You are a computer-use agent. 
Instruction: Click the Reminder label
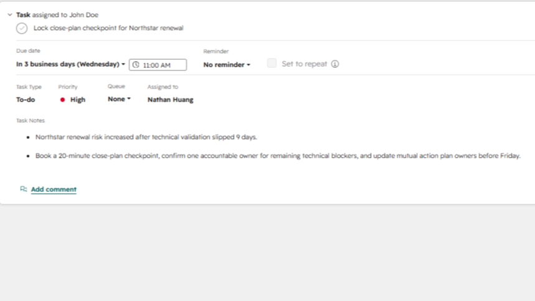click(216, 52)
